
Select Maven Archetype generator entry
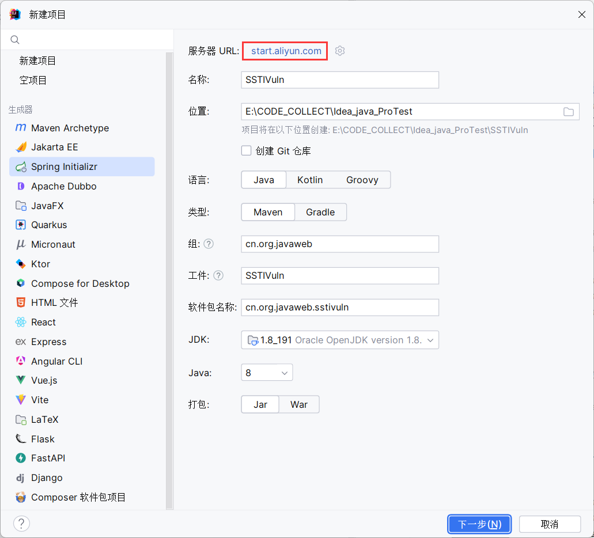tap(82, 128)
